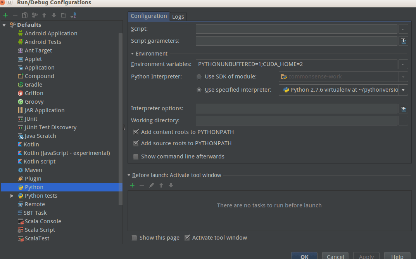Choose Use specified interpreter radio button

click(x=199, y=90)
